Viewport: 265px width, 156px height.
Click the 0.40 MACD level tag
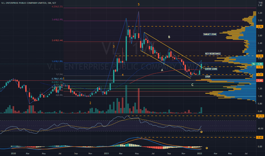tap(260, 138)
